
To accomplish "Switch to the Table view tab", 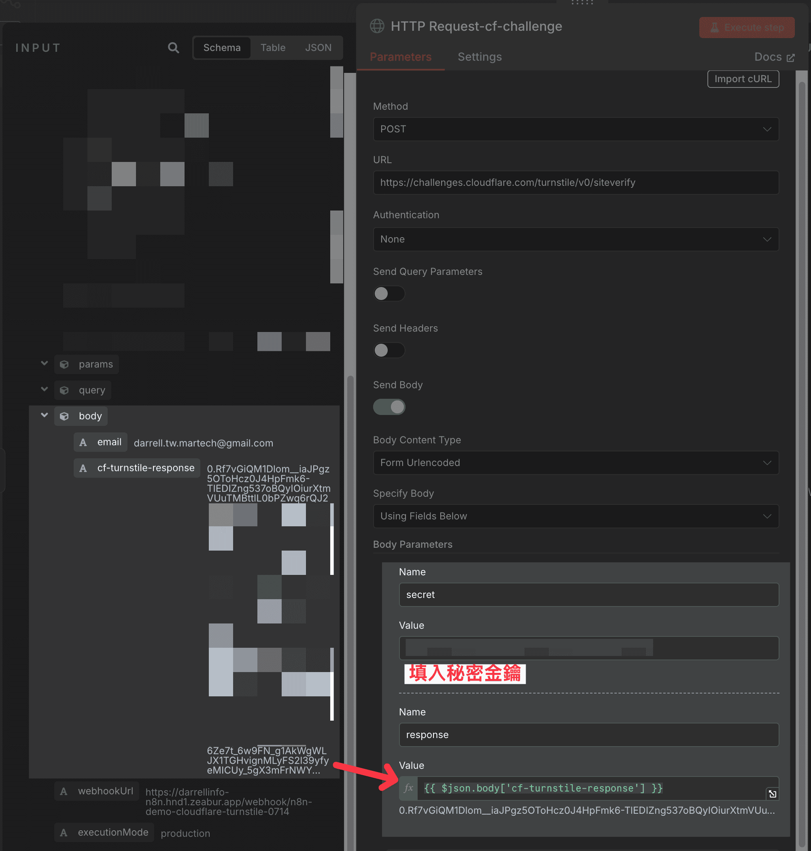I will [x=273, y=47].
